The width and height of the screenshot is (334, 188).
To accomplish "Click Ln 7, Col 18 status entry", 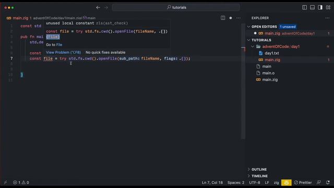I will point(212,182).
